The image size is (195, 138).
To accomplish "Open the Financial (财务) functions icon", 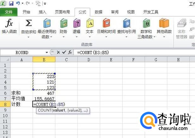I will [64, 23].
